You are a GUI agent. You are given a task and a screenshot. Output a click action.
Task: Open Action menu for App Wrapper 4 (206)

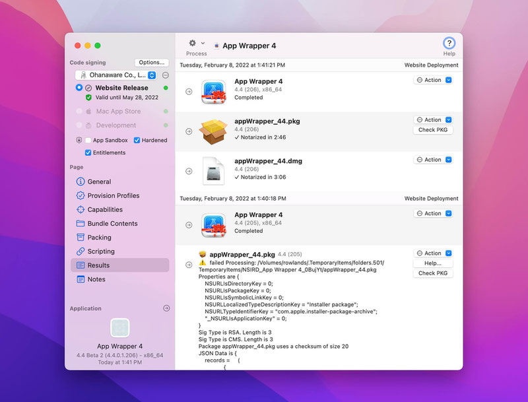click(433, 80)
